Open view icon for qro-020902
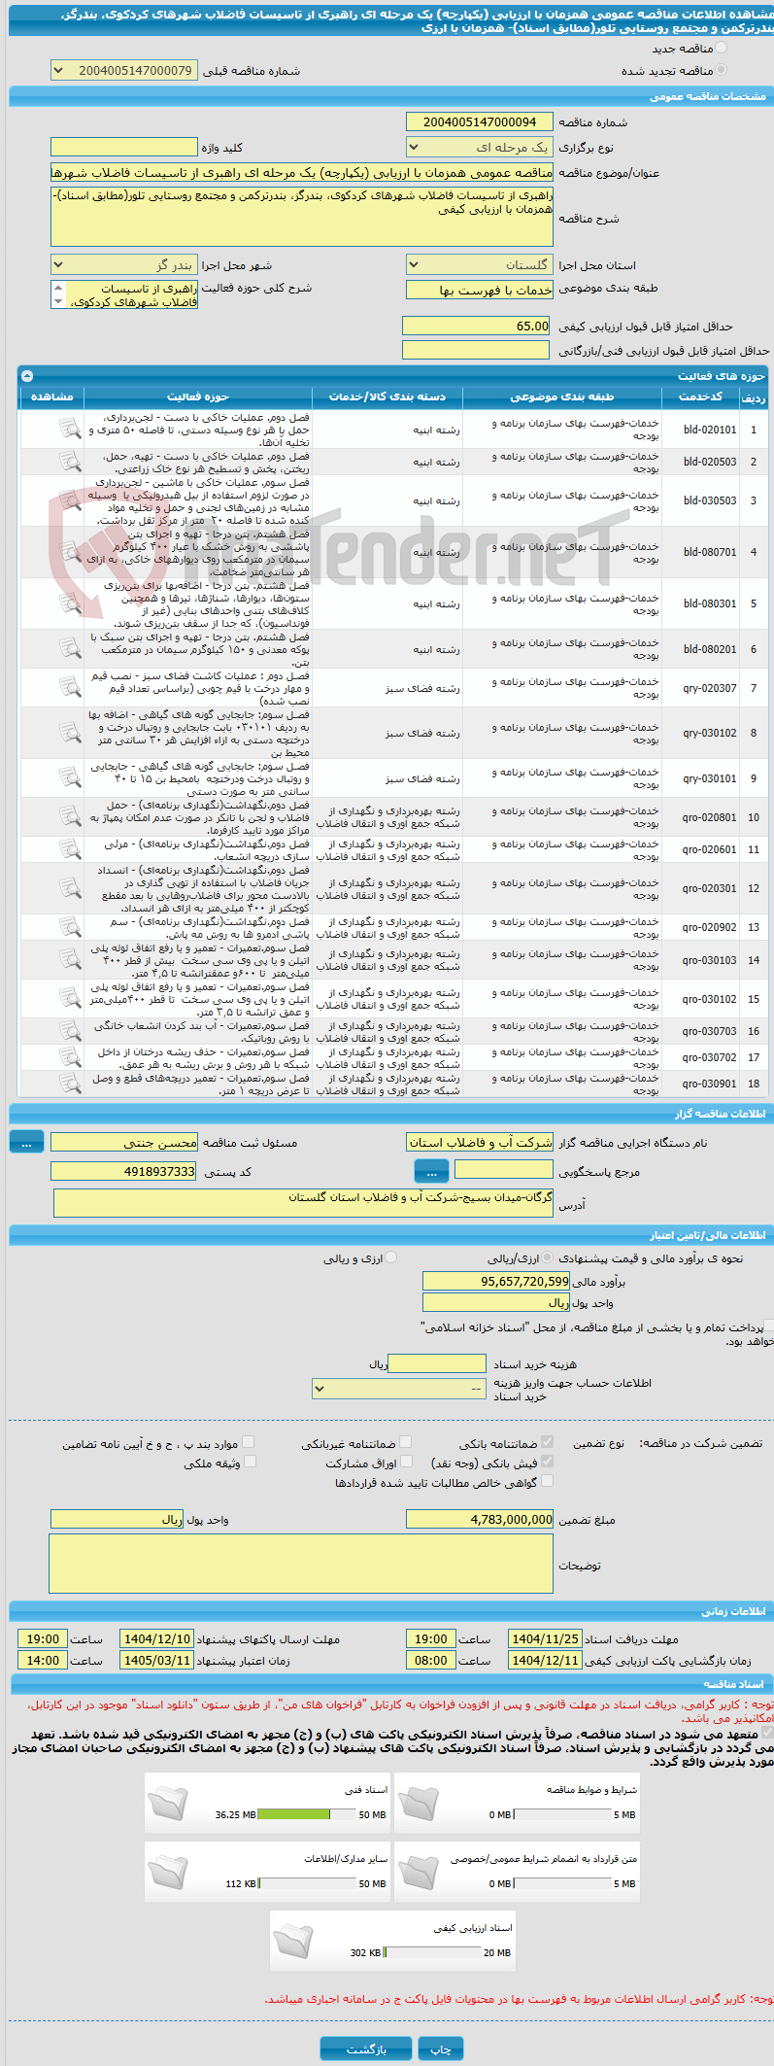The image size is (774, 2066). [x=69, y=927]
